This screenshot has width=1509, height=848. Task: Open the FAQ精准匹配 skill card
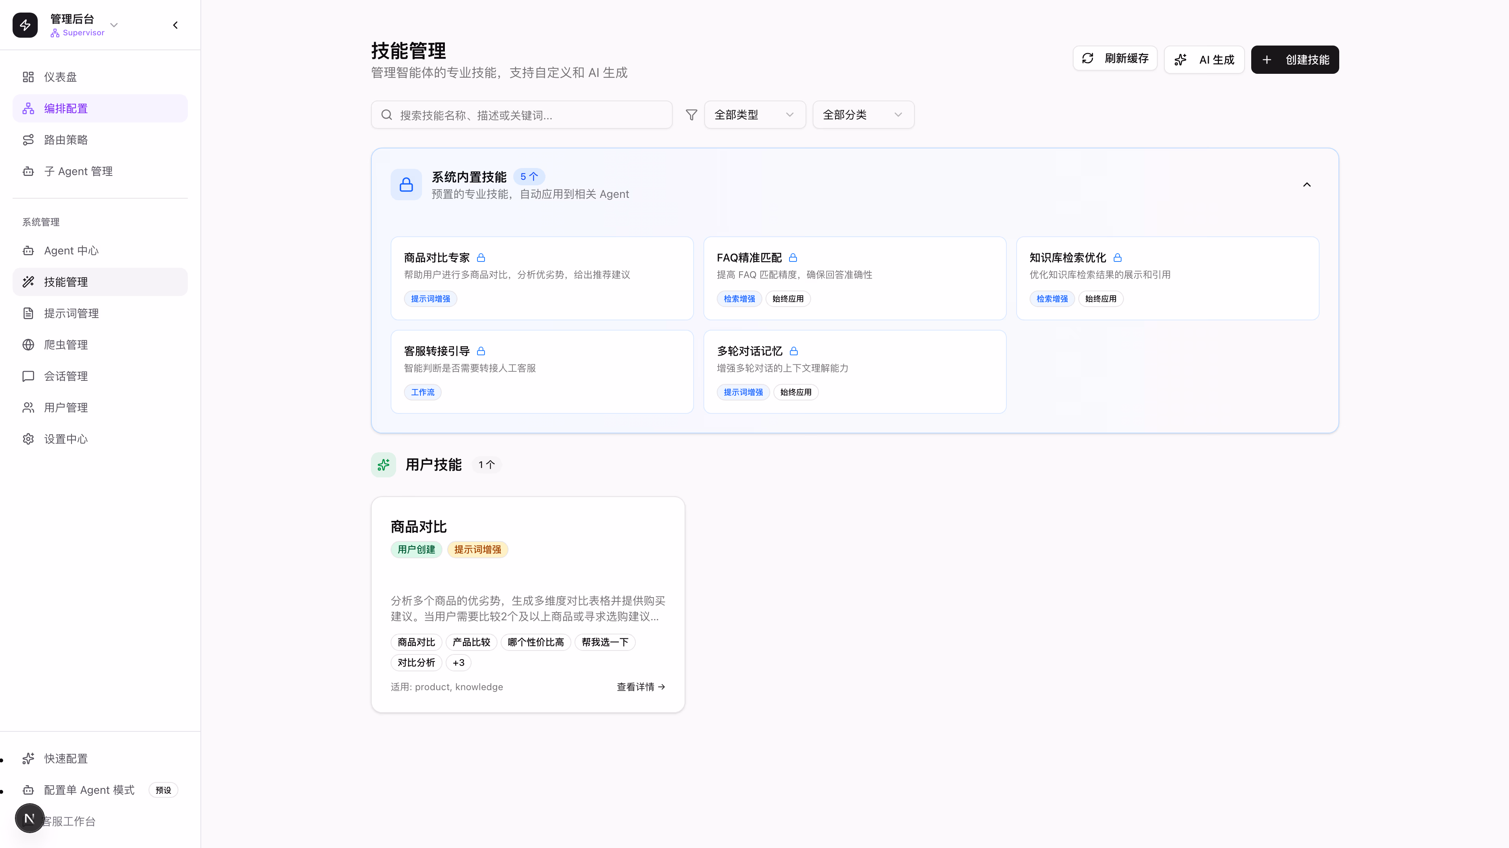pos(855,278)
